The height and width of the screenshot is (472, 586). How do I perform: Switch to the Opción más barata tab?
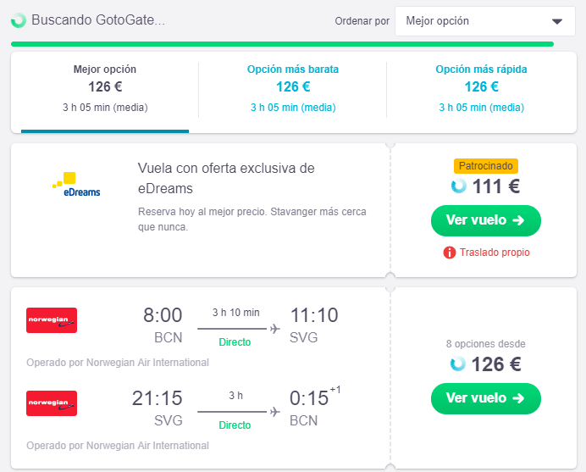tap(293, 88)
